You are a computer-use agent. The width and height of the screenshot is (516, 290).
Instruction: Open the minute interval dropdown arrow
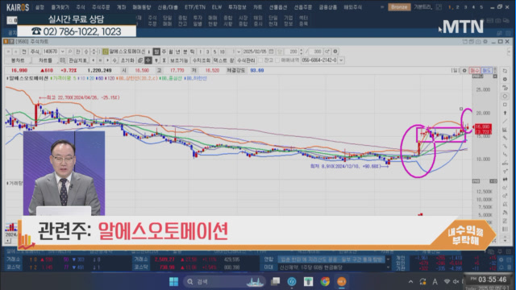click(239, 52)
